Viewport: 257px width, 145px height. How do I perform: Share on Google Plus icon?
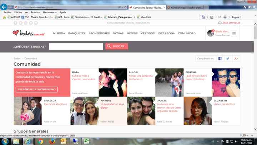(x=236, y=59)
